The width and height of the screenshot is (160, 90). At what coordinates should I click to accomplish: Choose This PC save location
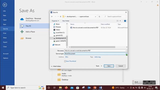[x=34, y=26]
